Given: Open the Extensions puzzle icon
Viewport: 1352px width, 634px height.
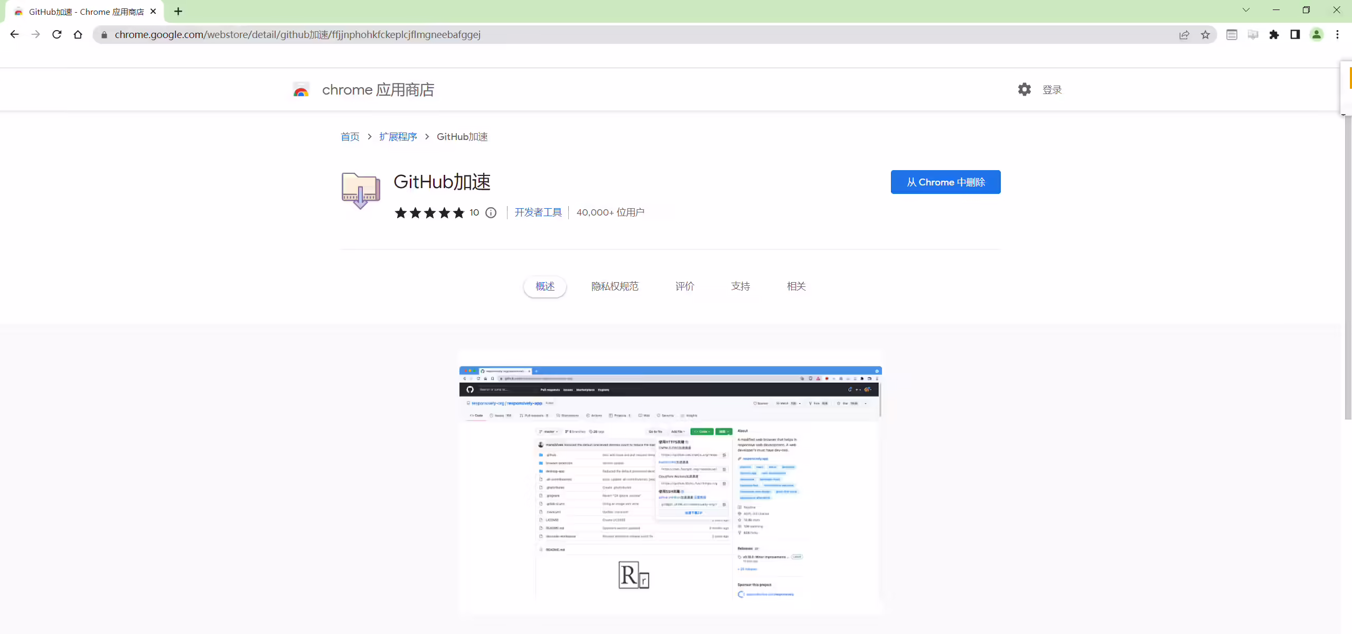Looking at the screenshot, I should click(1274, 34).
